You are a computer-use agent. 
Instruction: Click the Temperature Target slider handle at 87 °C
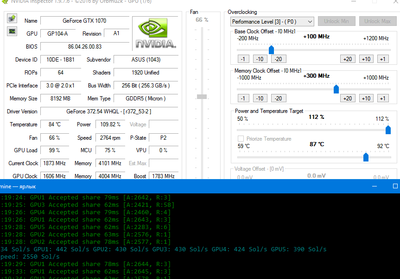click(366, 157)
